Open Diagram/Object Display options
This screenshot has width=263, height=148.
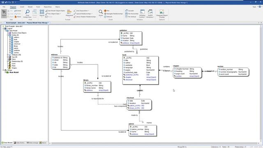coord(162,14)
